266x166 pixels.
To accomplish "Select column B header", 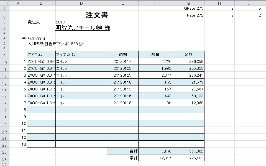I will point(41,3).
